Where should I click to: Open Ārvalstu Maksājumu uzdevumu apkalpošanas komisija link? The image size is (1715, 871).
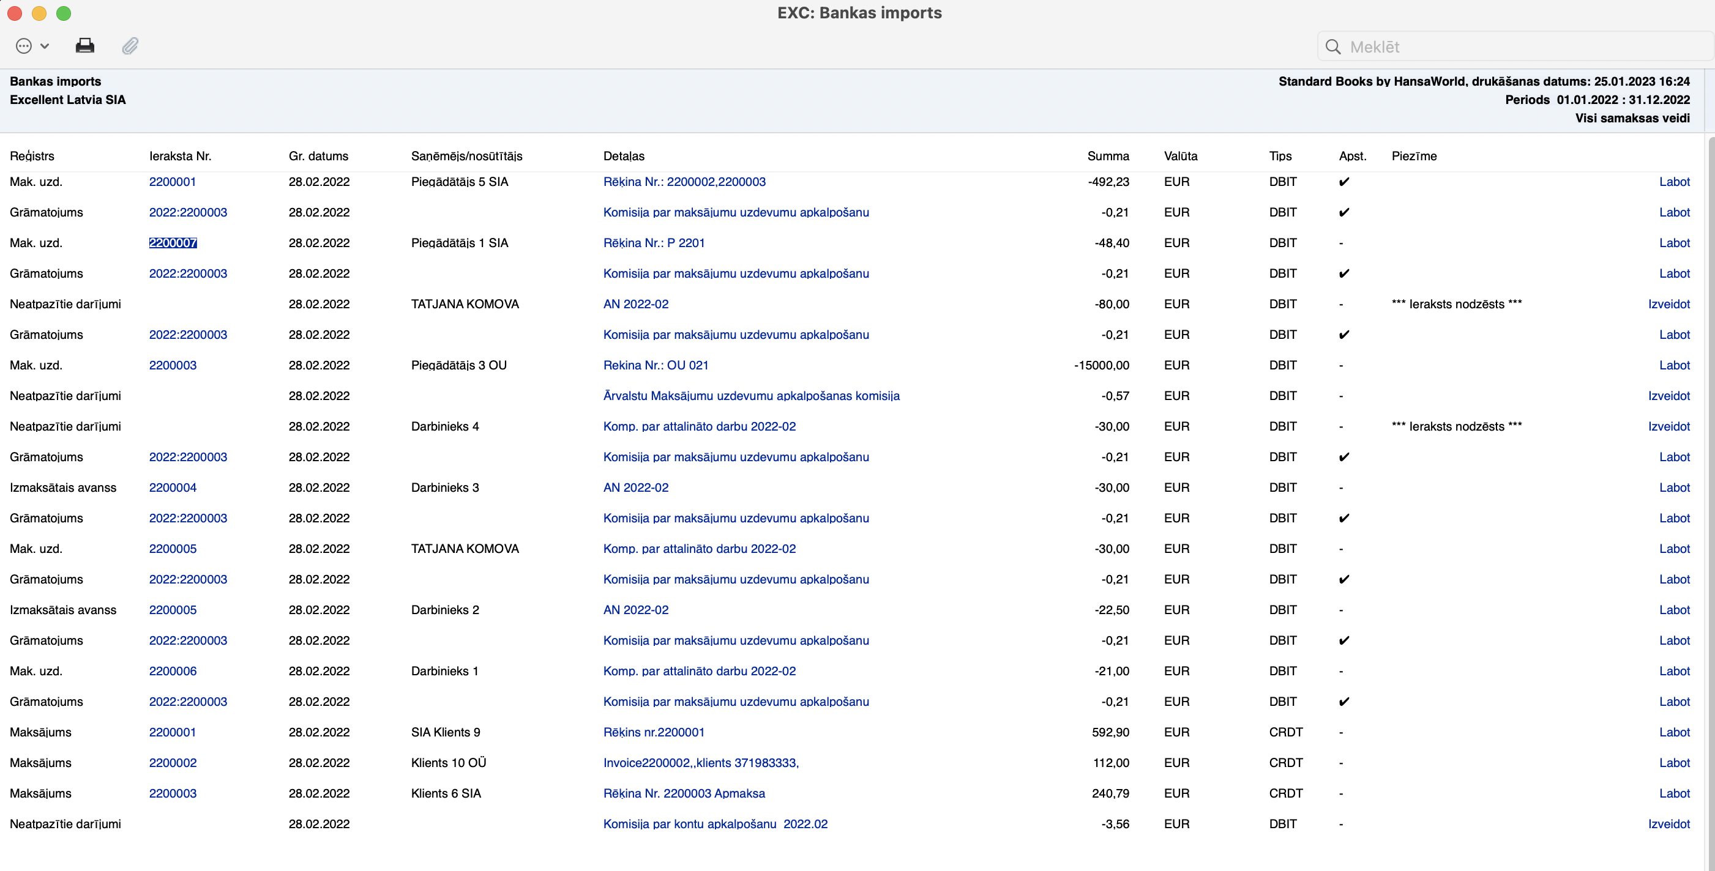(x=750, y=396)
